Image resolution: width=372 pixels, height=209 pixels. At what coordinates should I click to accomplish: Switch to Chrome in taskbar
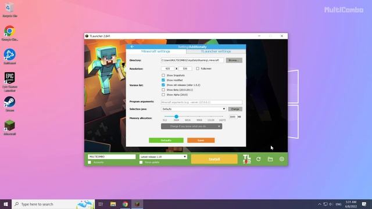[x=126, y=204]
